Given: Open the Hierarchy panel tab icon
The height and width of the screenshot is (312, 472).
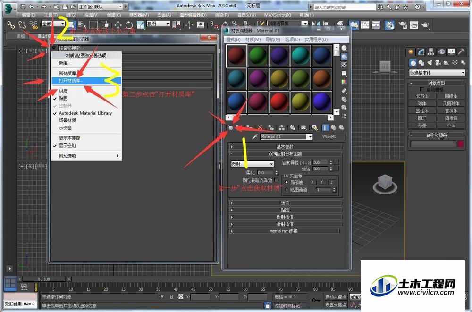Looking at the screenshot, I should click(431, 51).
